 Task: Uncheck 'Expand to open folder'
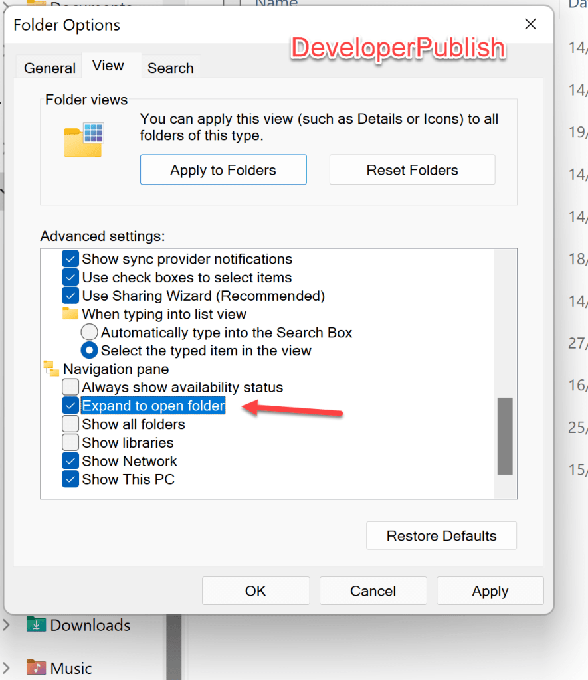click(68, 405)
